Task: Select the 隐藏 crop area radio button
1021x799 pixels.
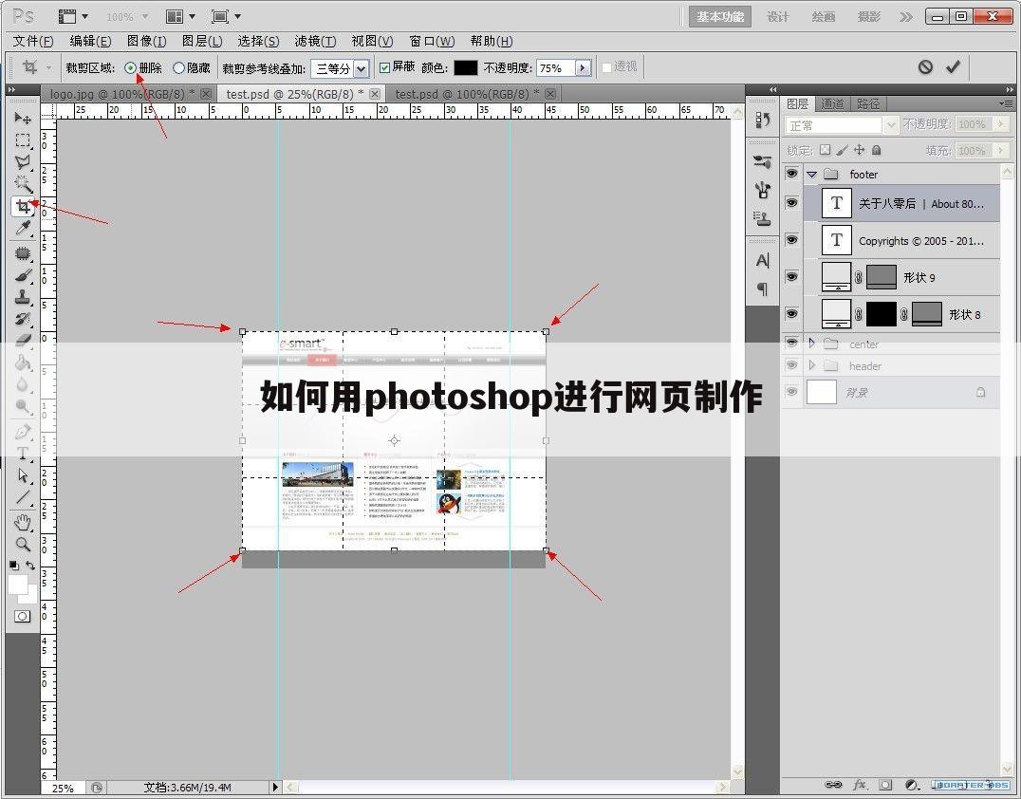Action: pyautogui.click(x=178, y=67)
